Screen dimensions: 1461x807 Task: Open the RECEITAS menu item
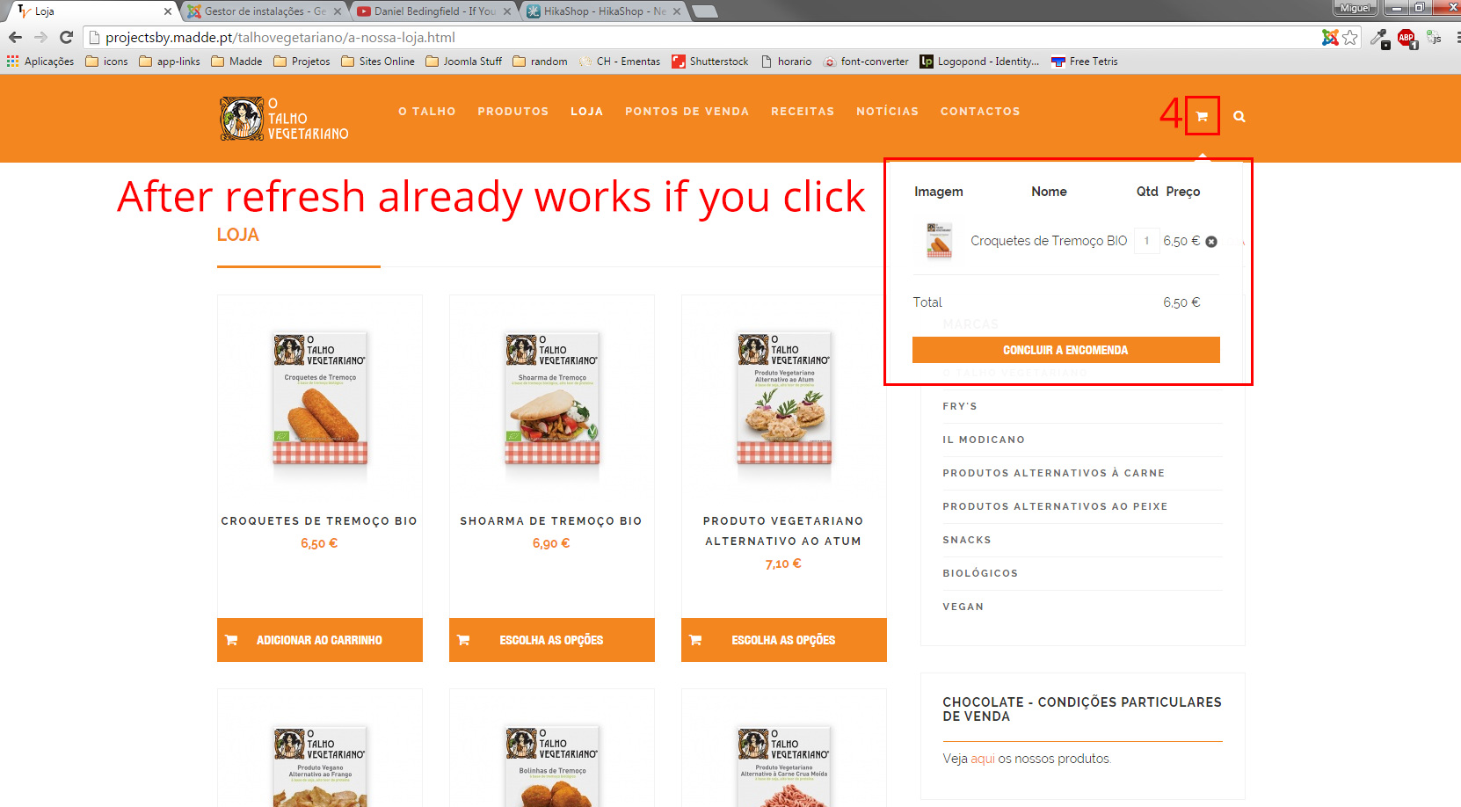tap(803, 112)
